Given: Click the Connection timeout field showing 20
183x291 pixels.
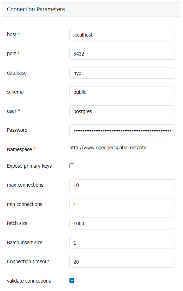Looking at the screenshot, I should (122, 262).
